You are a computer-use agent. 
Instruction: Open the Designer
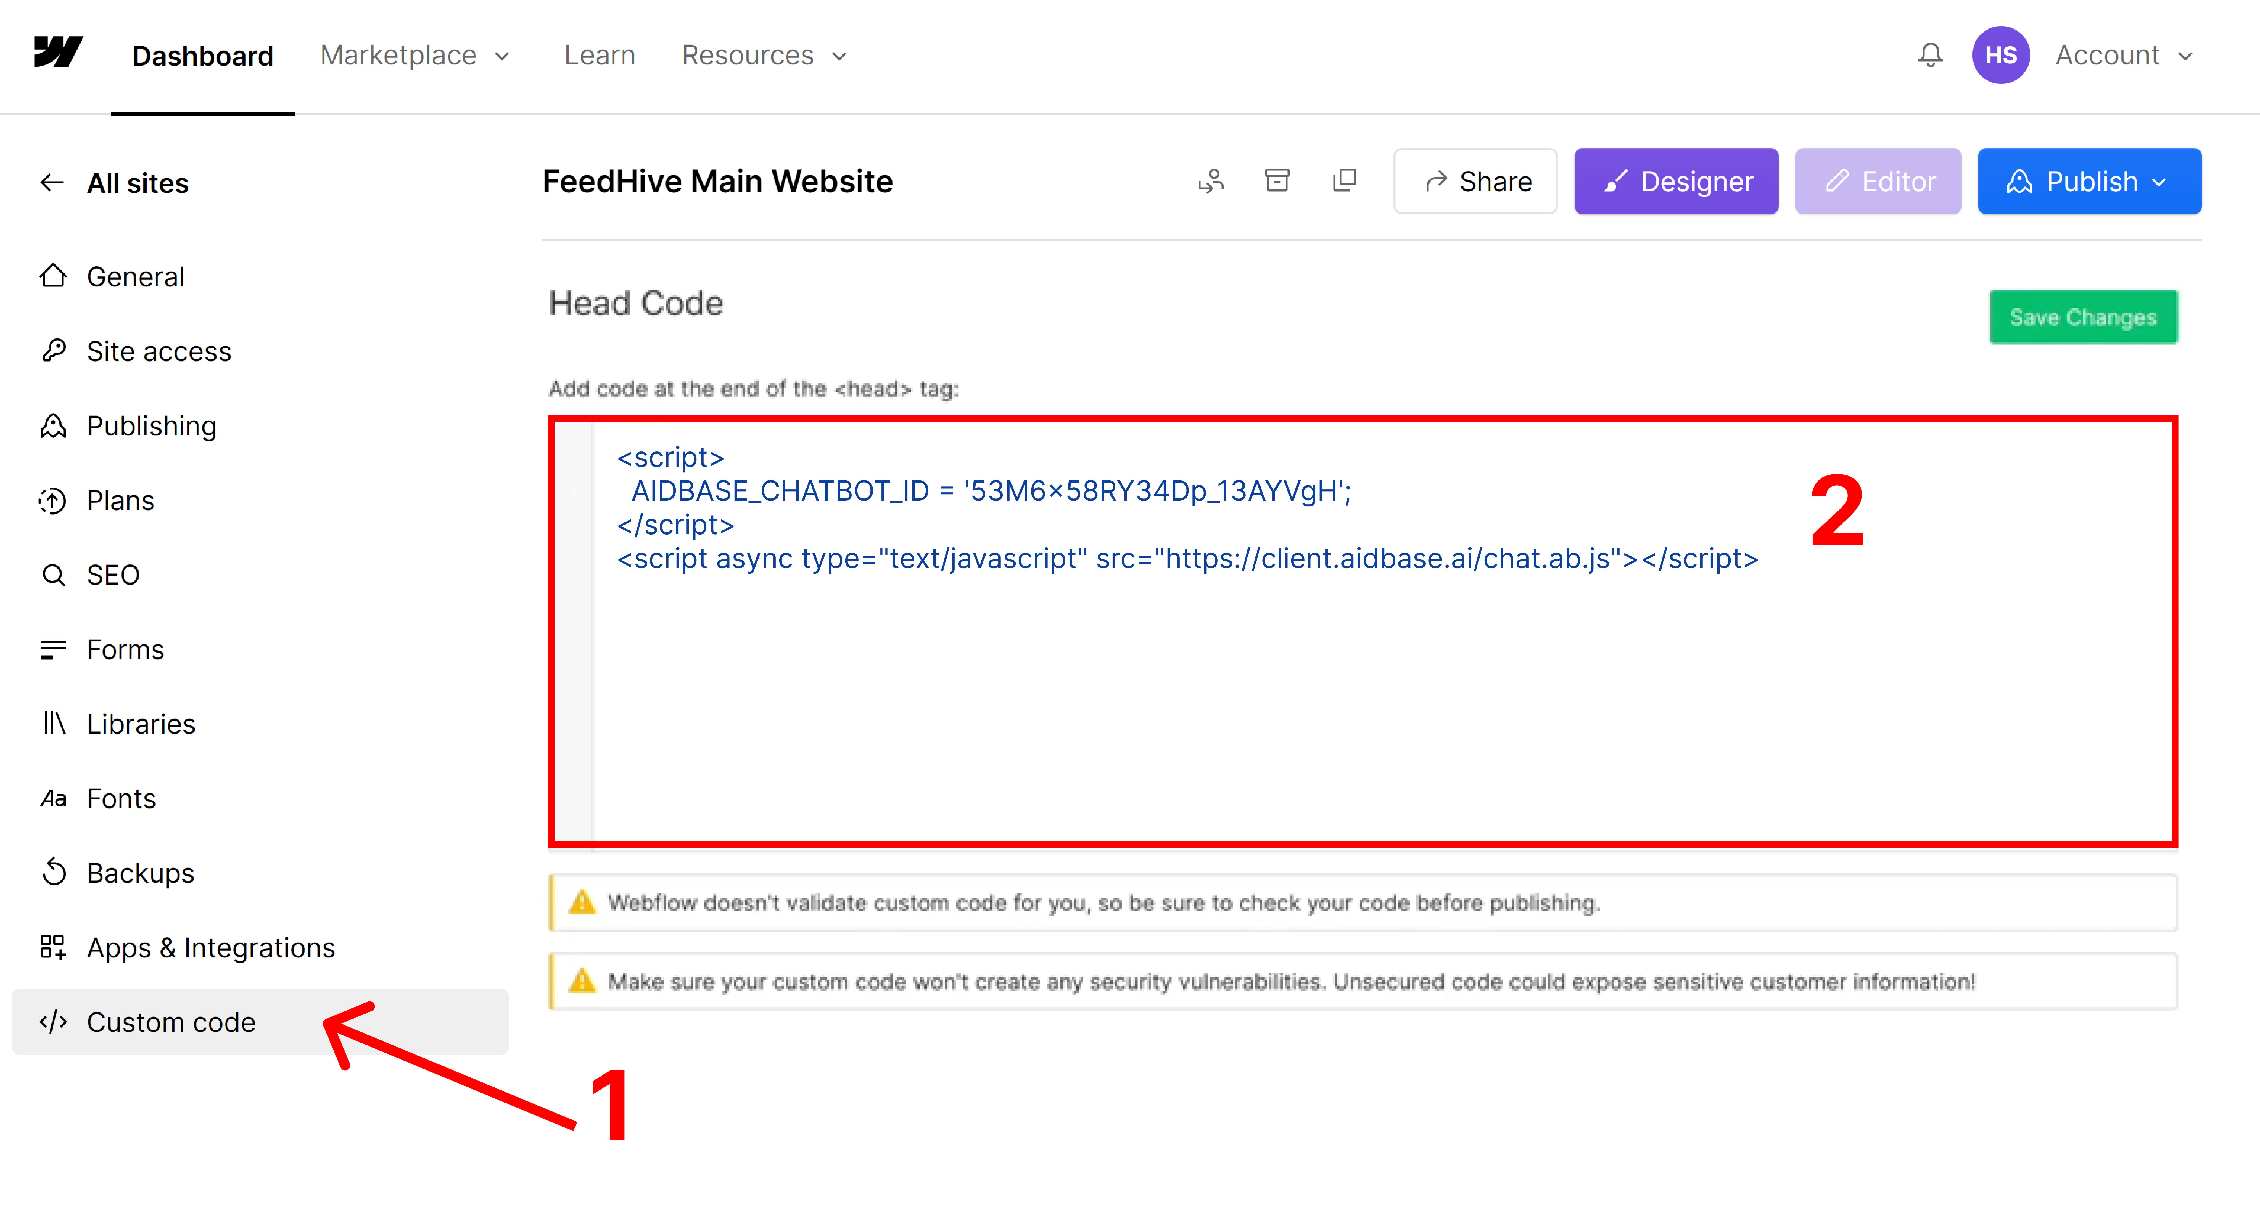[1675, 181]
